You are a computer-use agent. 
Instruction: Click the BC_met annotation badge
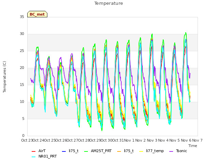pyautogui.click(x=37, y=14)
